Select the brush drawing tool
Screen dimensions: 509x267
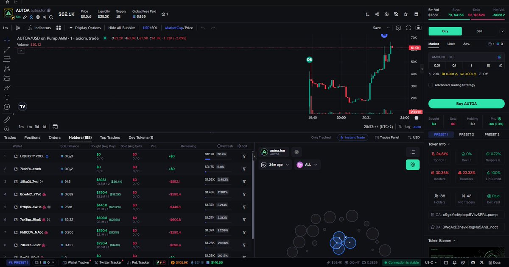click(x=7, y=88)
